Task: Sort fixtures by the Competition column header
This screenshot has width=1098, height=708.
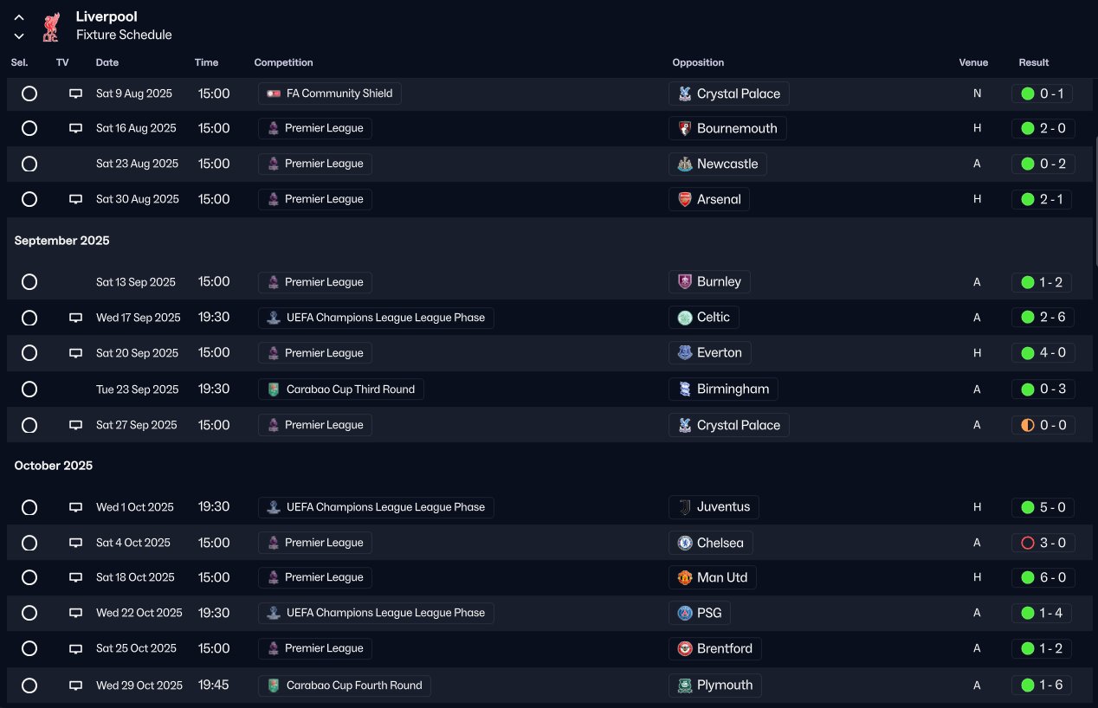Action: coord(283,62)
